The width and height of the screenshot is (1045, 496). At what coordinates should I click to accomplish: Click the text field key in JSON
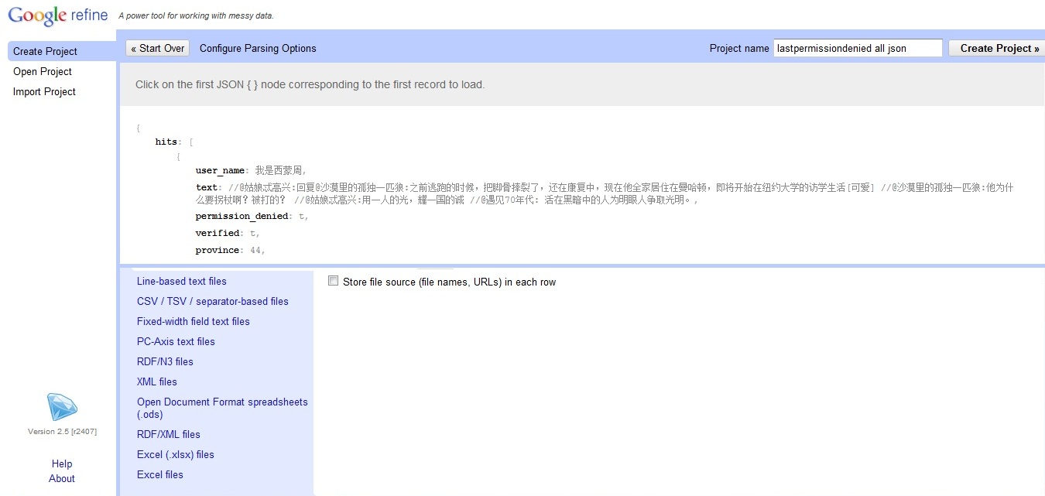click(x=207, y=187)
